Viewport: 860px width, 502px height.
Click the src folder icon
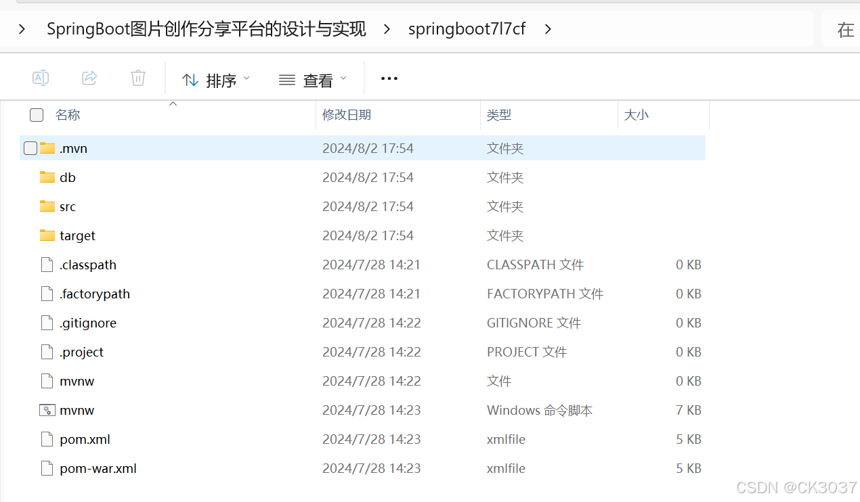coord(47,206)
